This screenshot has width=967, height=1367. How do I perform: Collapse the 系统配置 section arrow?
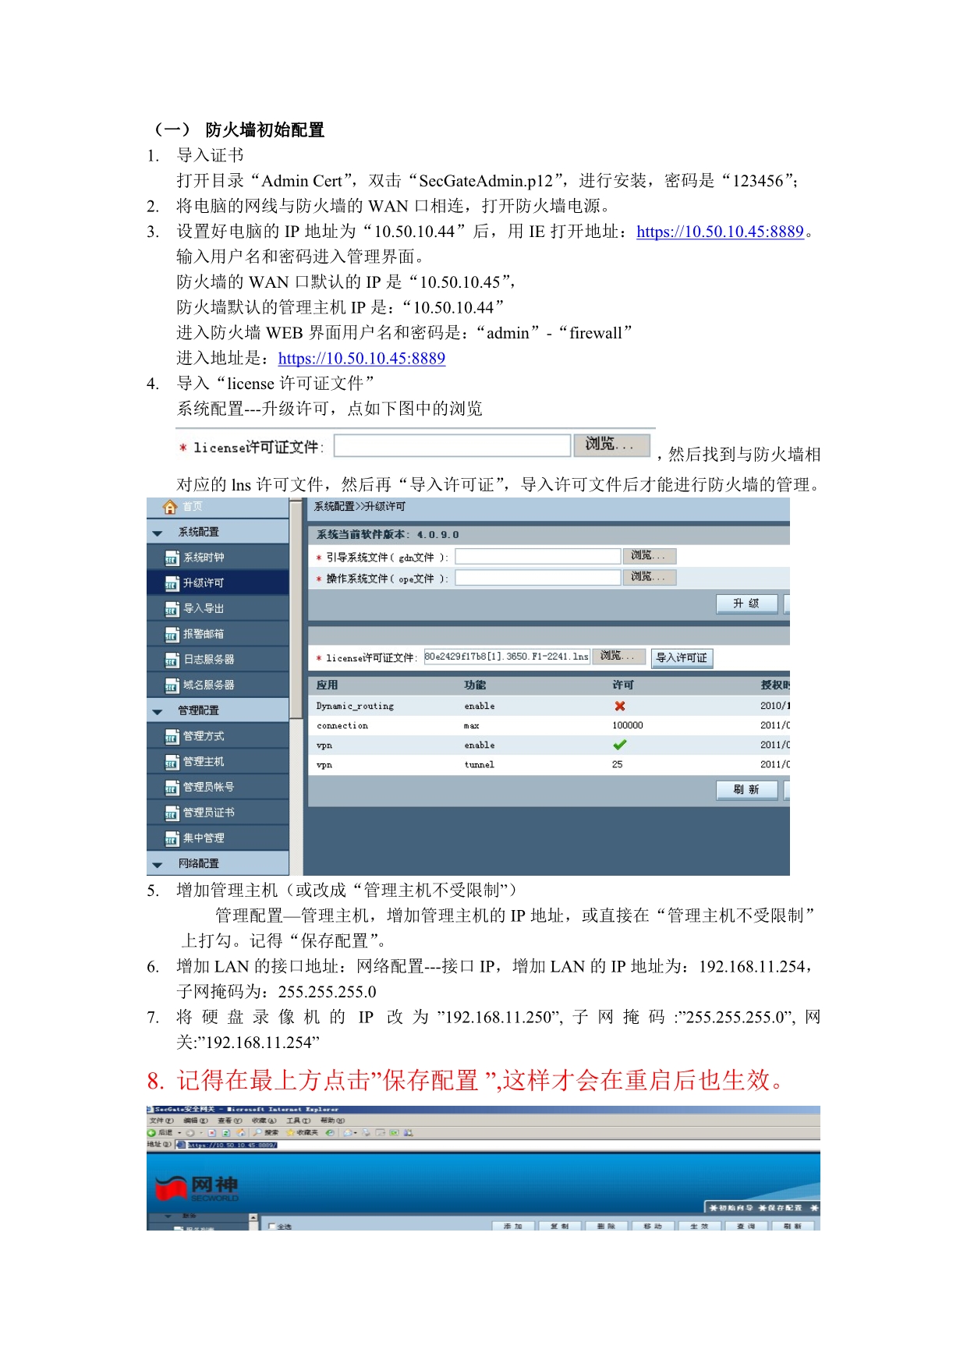(x=158, y=533)
